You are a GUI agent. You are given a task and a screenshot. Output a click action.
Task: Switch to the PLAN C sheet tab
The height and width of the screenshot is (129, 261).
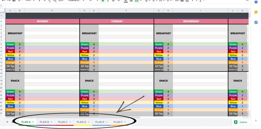63,122
